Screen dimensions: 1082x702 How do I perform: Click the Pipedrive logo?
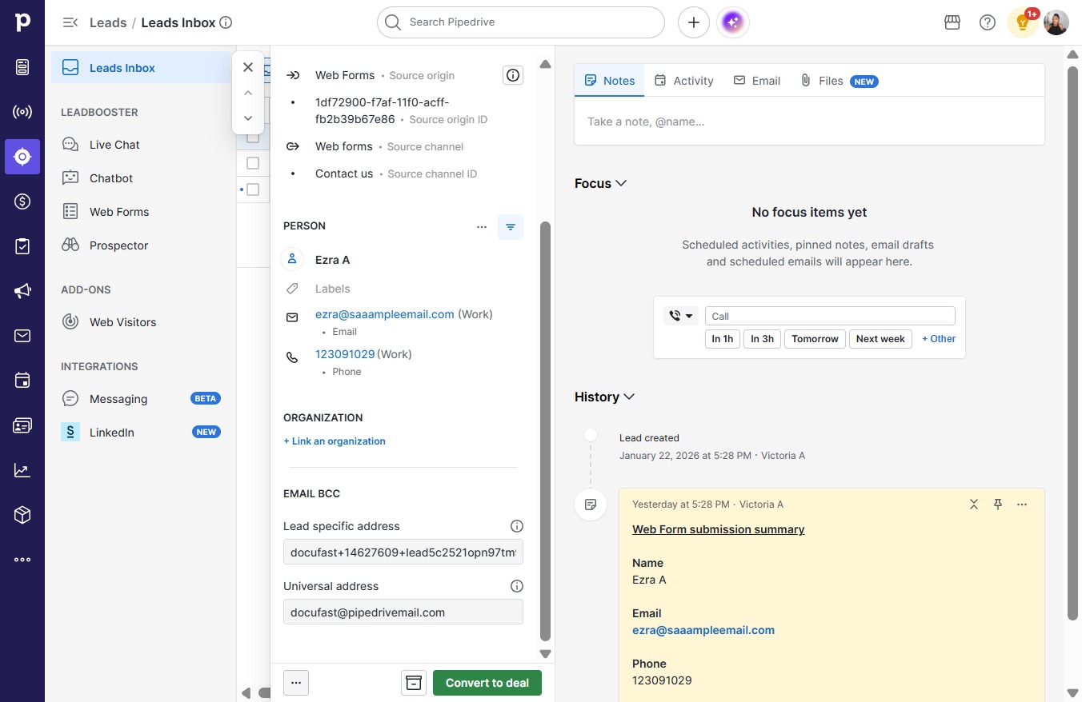click(x=22, y=22)
